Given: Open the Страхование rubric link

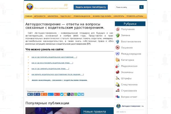Looking at the screenshot, I should coord(129,91).
